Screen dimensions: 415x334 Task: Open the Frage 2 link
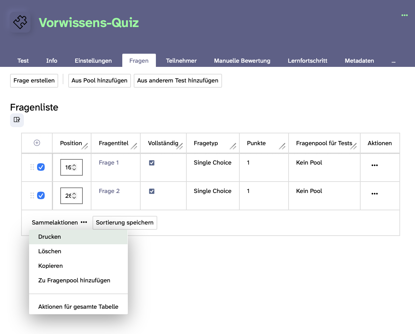(109, 191)
